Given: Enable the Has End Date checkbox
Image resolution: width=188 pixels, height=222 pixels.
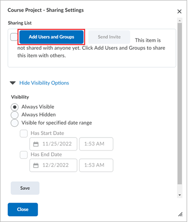Looking at the screenshot, I should click(24, 155).
